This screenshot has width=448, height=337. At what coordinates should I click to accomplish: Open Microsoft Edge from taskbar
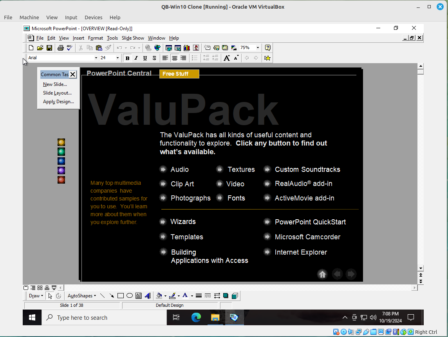[x=196, y=317]
